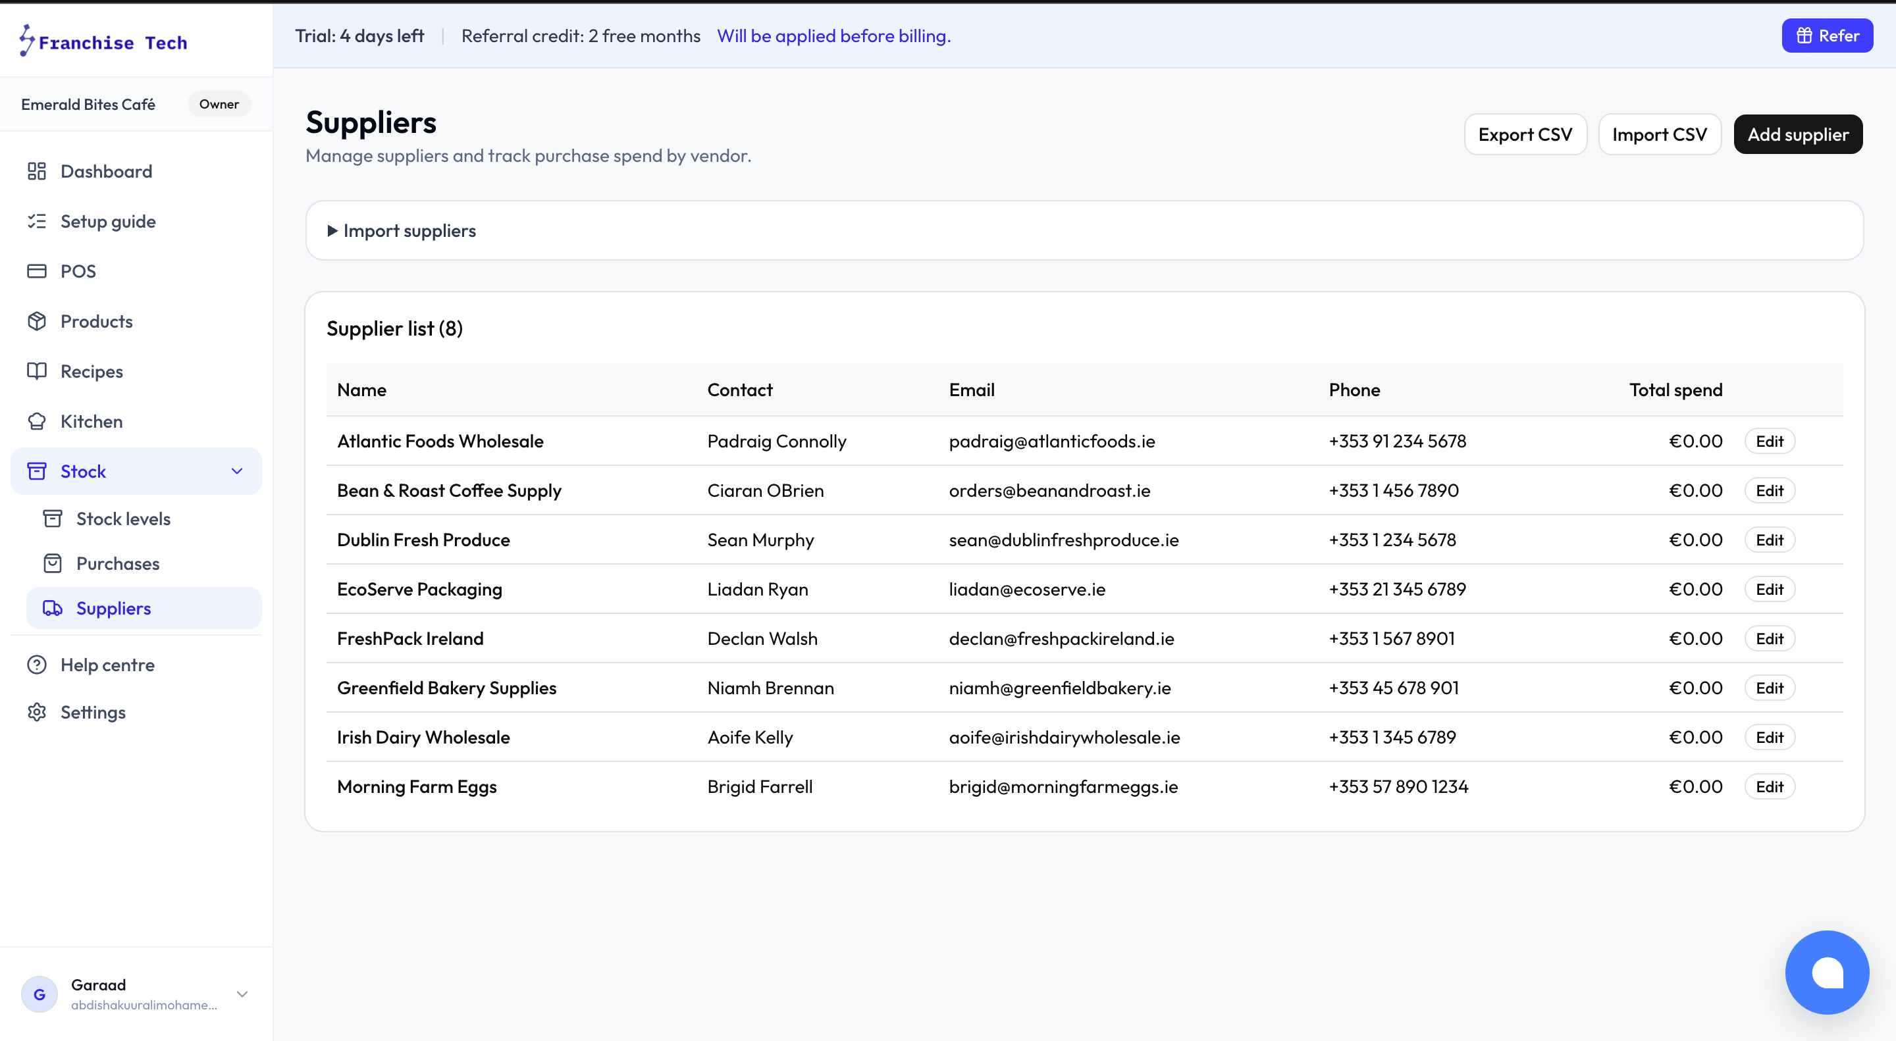Click the Franchise Tech logo

pyautogui.click(x=103, y=41)
